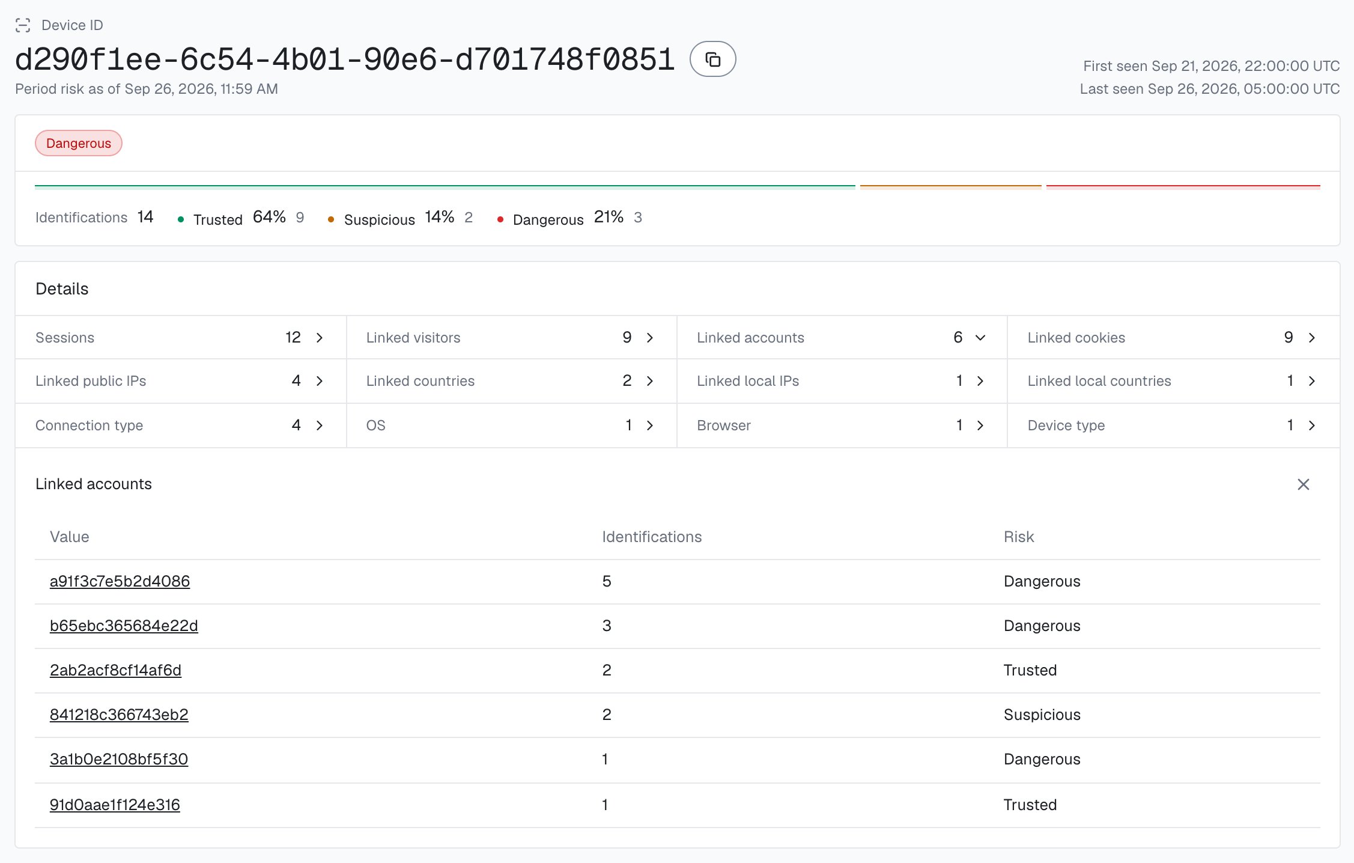The height and width of the screenshot is (863, 1354).
Task: Expand the Linked visitors row
Action: coord(511,338)
